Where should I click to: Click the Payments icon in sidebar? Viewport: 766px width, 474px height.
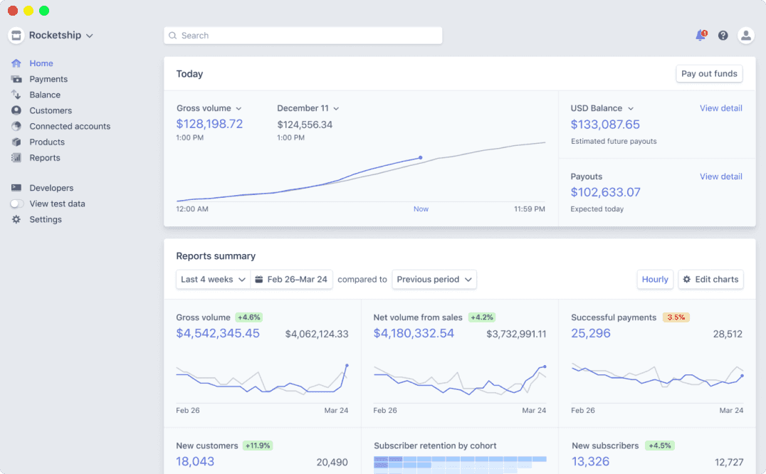(x=16, y=79)
